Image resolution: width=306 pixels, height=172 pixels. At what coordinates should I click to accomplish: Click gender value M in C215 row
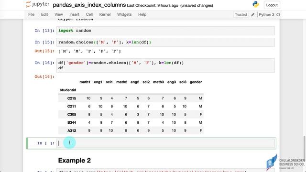[200, 98]
